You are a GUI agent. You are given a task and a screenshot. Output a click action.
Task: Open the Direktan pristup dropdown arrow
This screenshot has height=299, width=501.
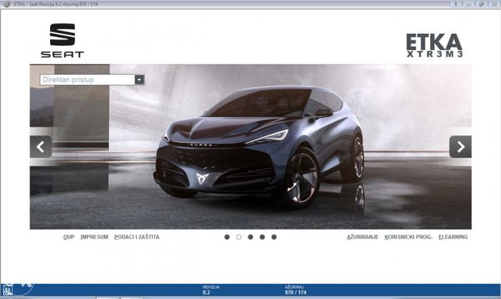[139, 80]
